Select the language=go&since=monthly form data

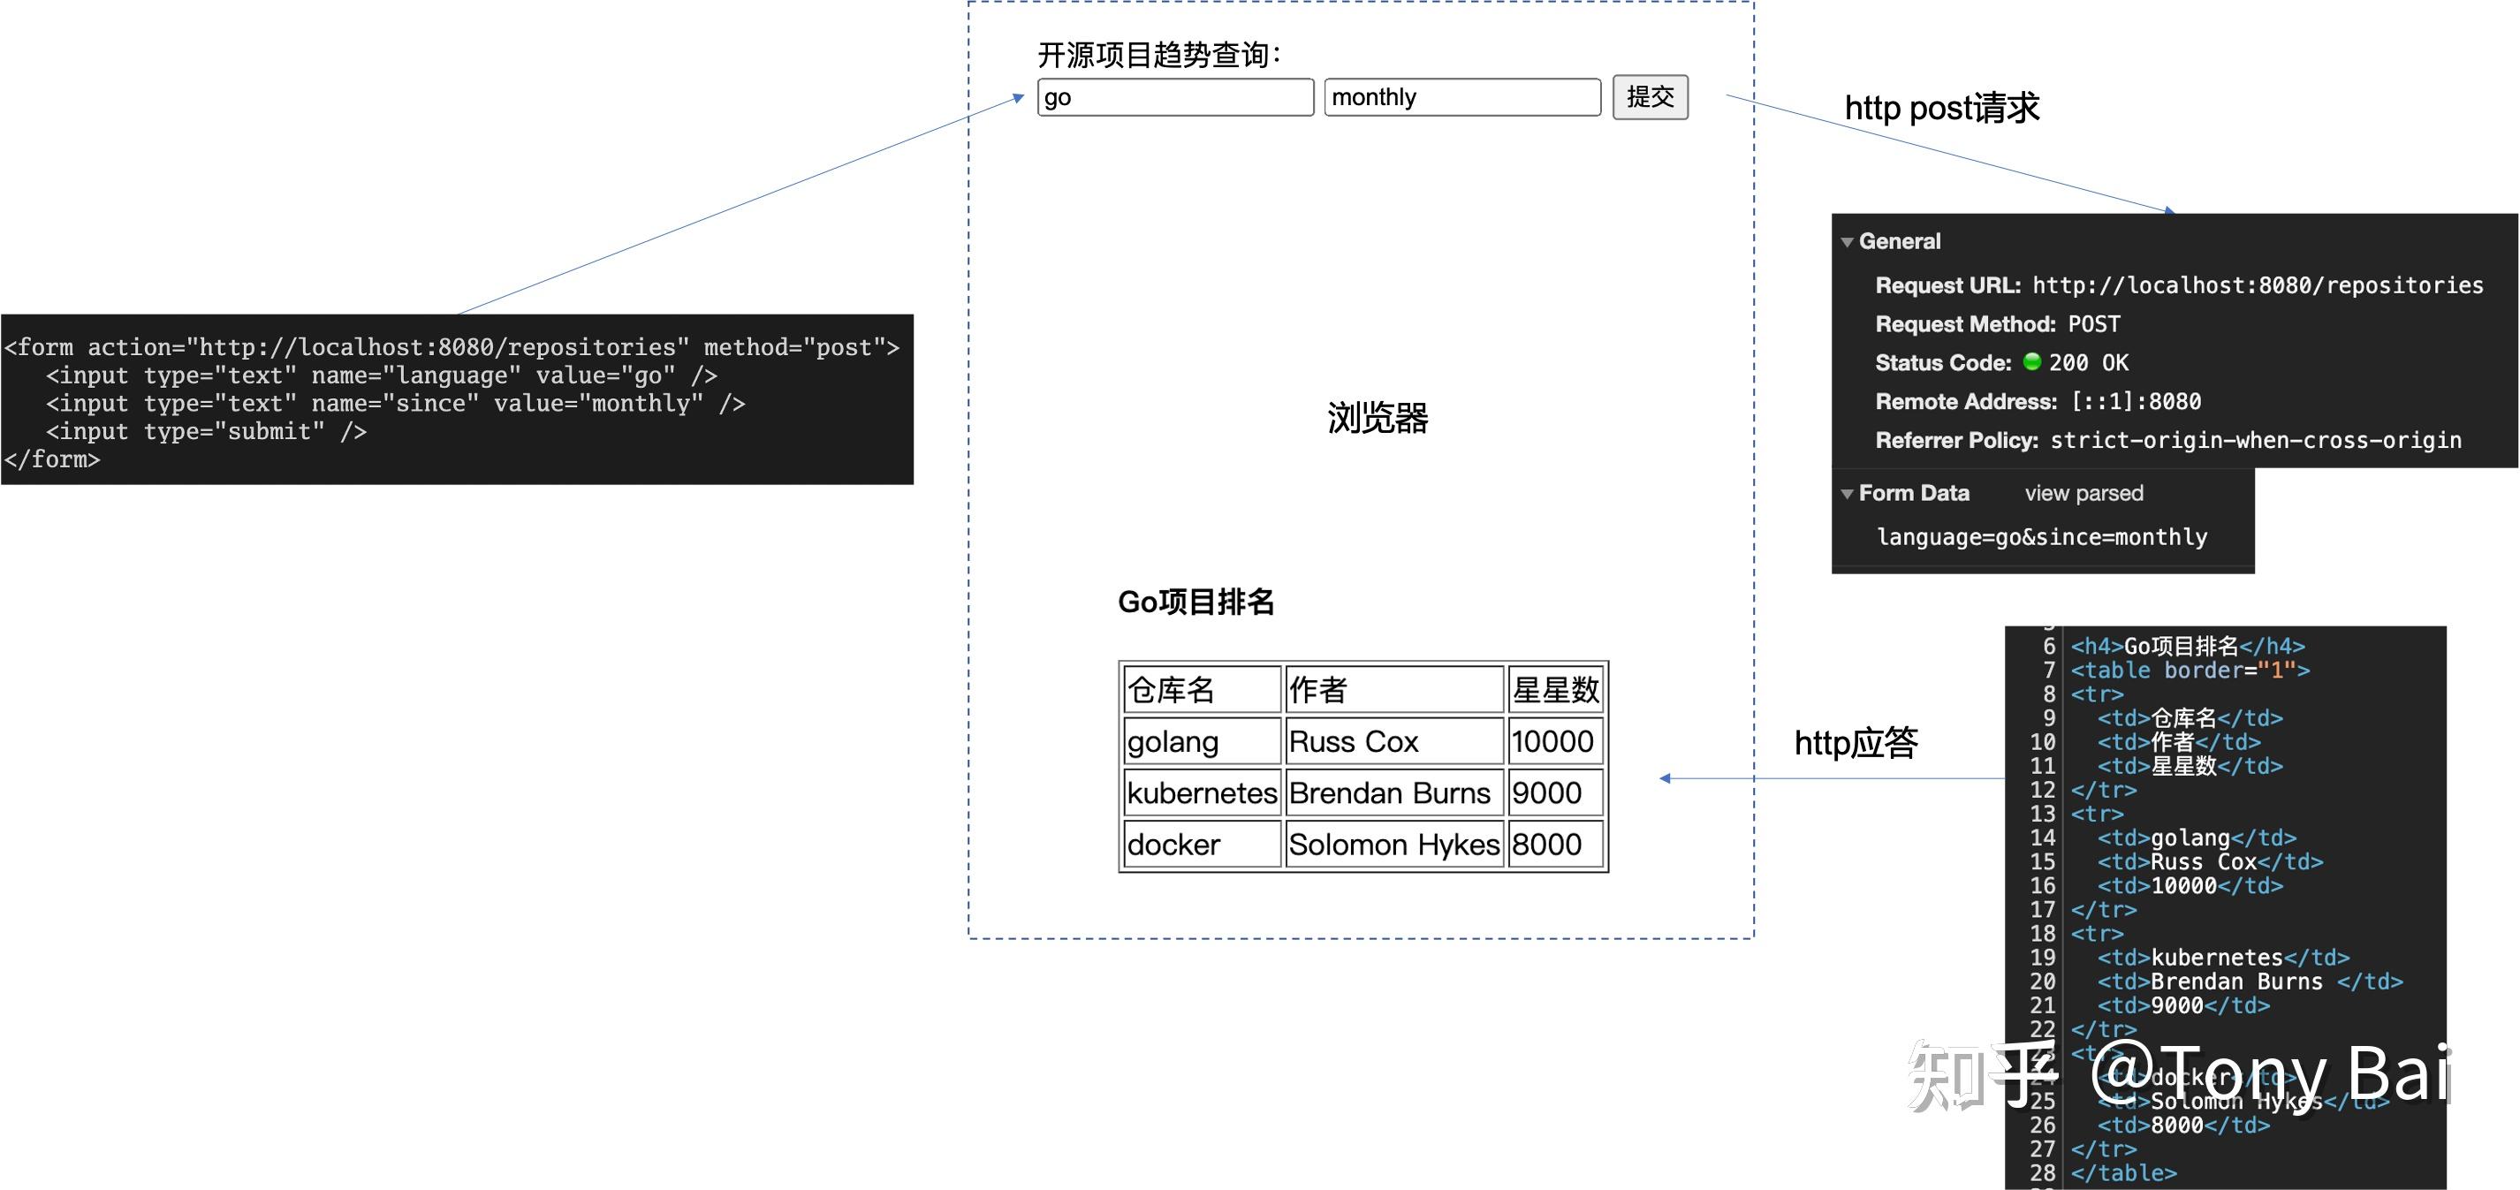(2042, 537)
